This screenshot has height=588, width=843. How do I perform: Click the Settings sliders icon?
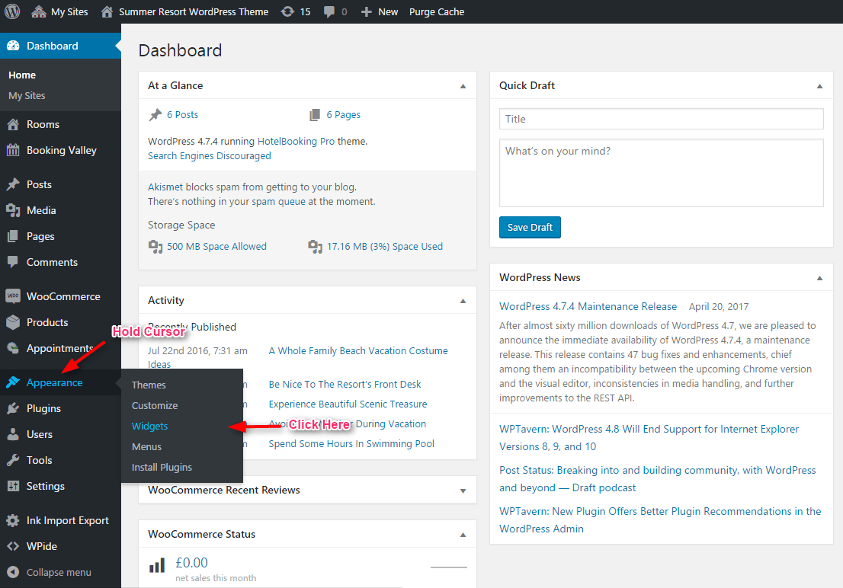tap(13, 486)
